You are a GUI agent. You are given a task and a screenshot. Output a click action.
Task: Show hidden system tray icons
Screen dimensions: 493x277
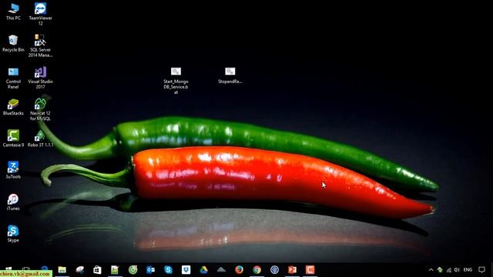431,269
